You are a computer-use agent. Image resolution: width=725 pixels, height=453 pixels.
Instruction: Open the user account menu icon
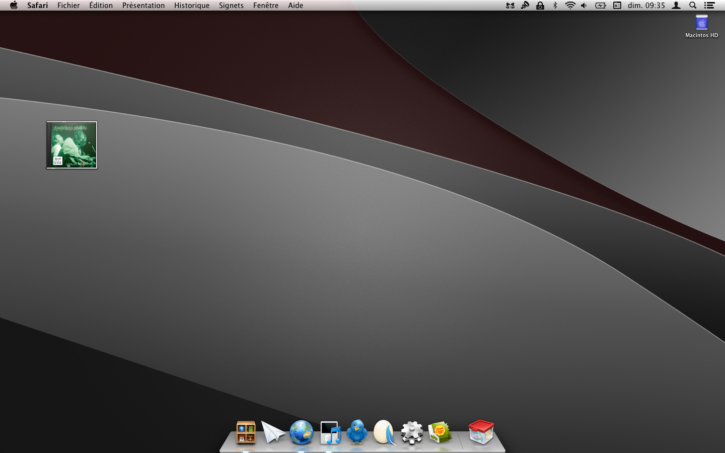(677, 6)
